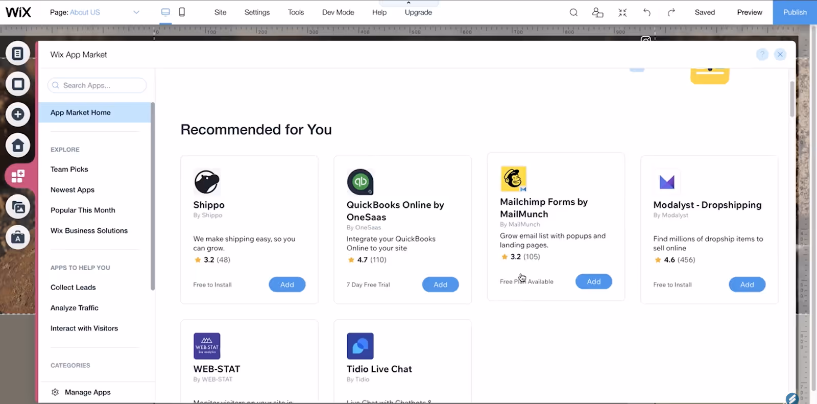Viewport: 817px width, 404px height.
Task: Open the Background panel icon in sidebar
Action: pos(18,84)
